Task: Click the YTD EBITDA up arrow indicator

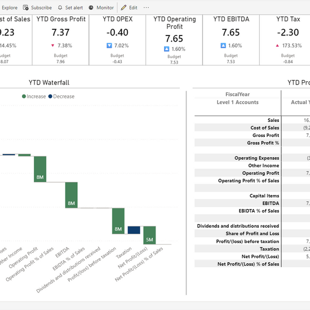Action: (x=223, y=46)
